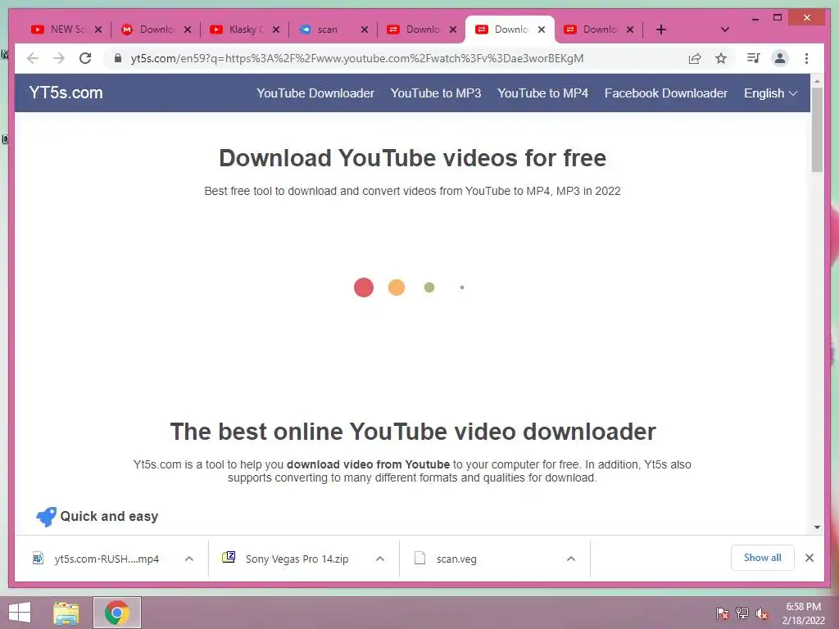The image size is (839, 629).
Task: Share this page via the share icon
Action: click(695, 58)
